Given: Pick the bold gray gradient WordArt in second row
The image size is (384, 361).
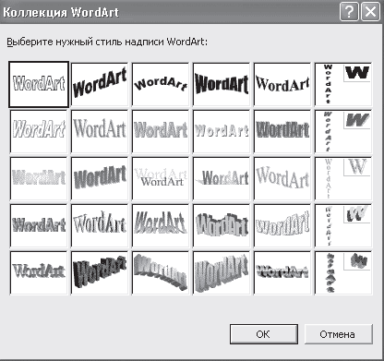Looking at the screenshot, I should click(161, 131).
